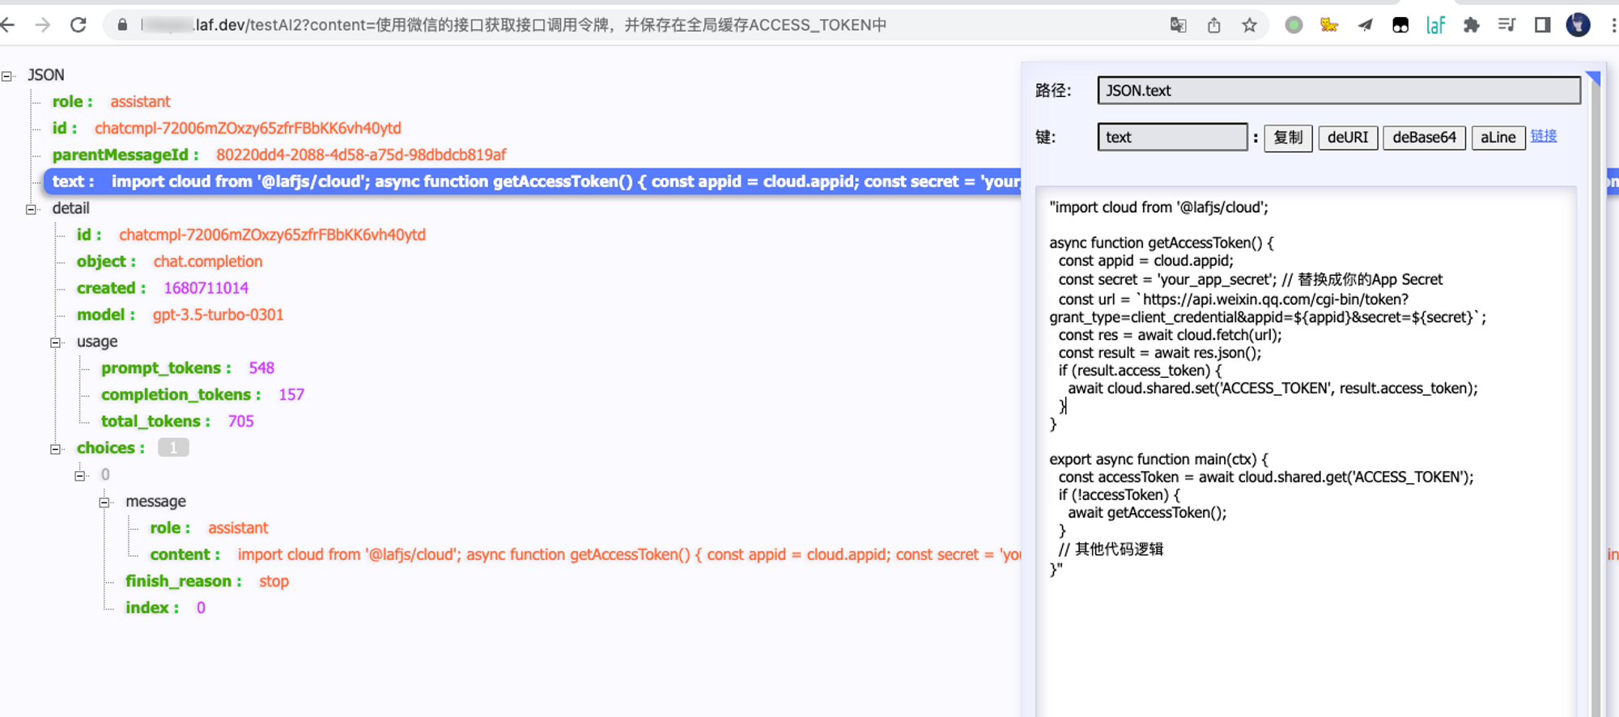This screenshot has width=1619, height=717.
Task: Click the deBase64 button
Action: [x=1424, y=138]
